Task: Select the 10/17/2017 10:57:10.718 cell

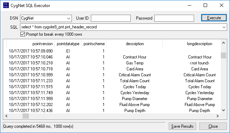Action: [x=31, y=69]
